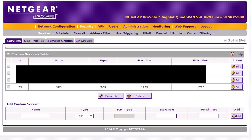This screenshot has height=140, width=251.
Task: Click the Help link
Action: [x=239, y=54]
